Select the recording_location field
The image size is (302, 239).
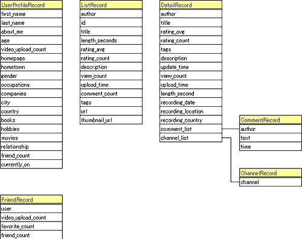pos(191,111)
